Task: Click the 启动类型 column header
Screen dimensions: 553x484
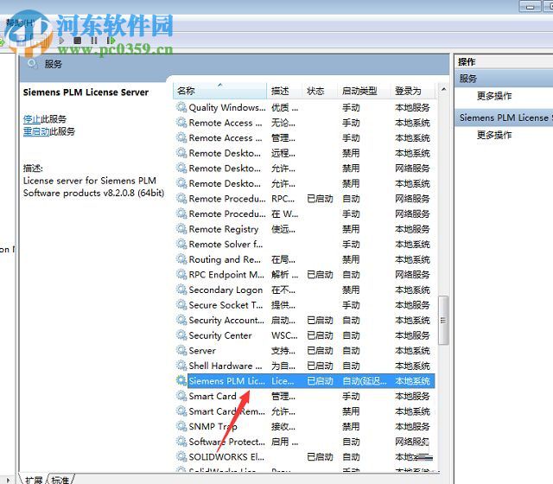Action: [x=364, y=91]
